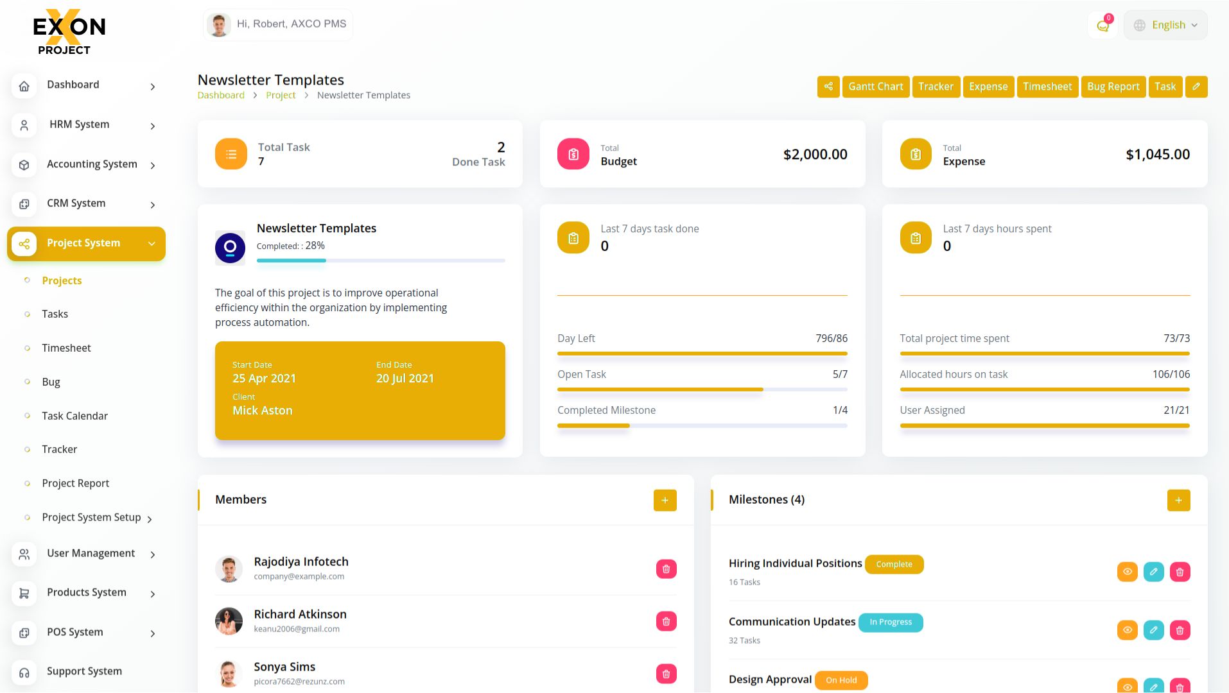This screenshot has height=693, width=1229.
Task: View Communication Updates milestone via eye icon
Action: pos(1127,631)
